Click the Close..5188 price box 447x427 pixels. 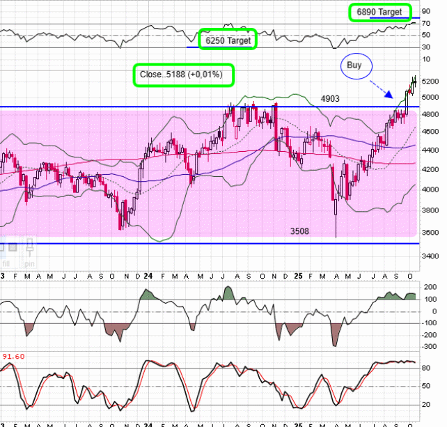point(183,74)
